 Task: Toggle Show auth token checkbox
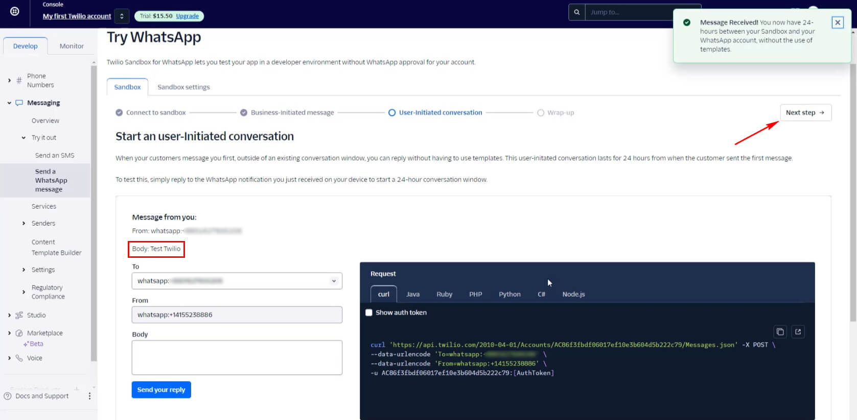click(369, 313)
